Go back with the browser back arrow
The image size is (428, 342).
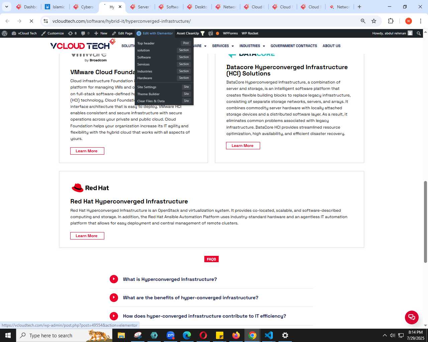click(x=7, y=21)
